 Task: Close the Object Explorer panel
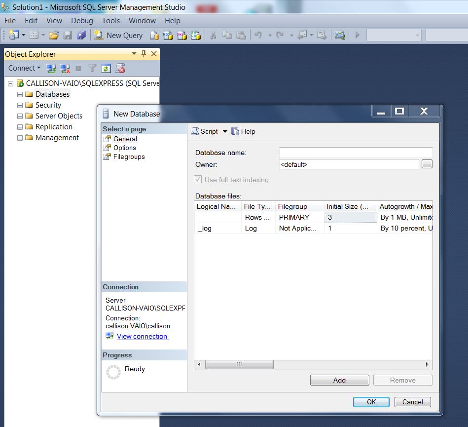pos(154,54)
